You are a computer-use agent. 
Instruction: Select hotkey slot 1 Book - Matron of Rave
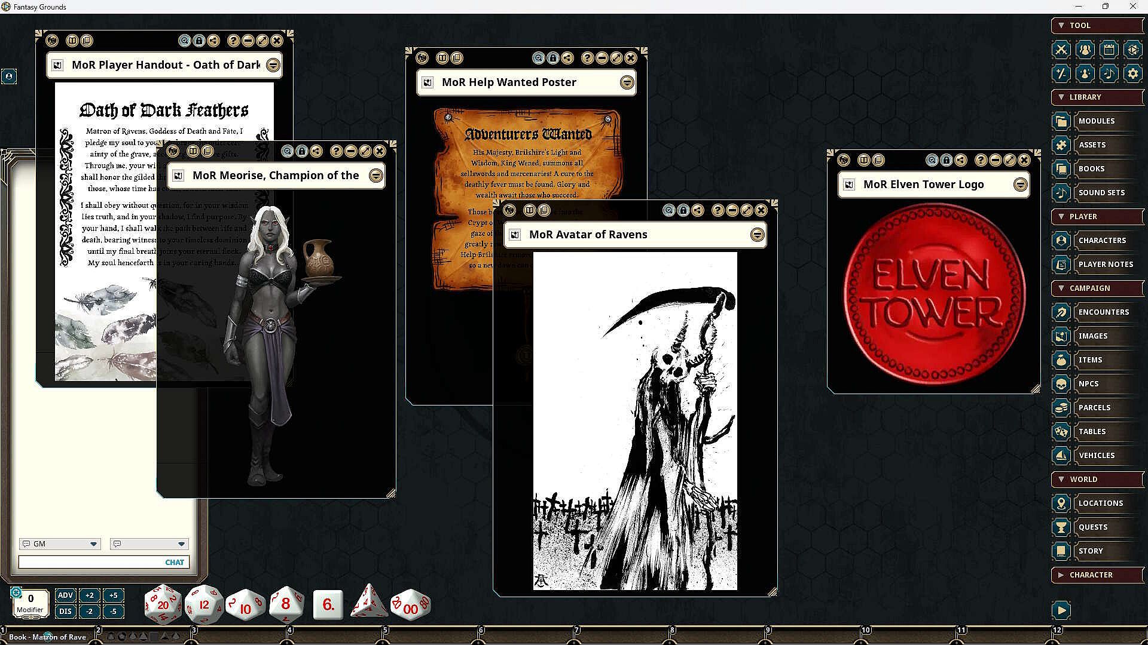(48, 637)
